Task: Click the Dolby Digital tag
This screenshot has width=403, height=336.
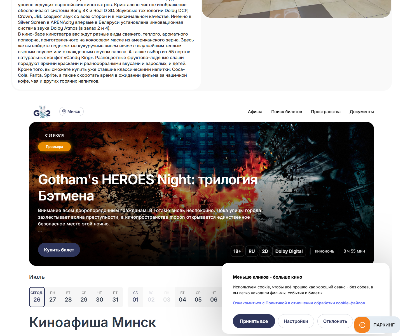Action: [289, 251]
